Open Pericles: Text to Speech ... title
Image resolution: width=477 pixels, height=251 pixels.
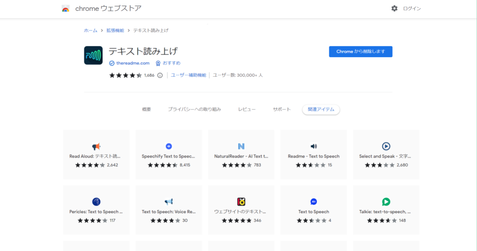(96, 212)
